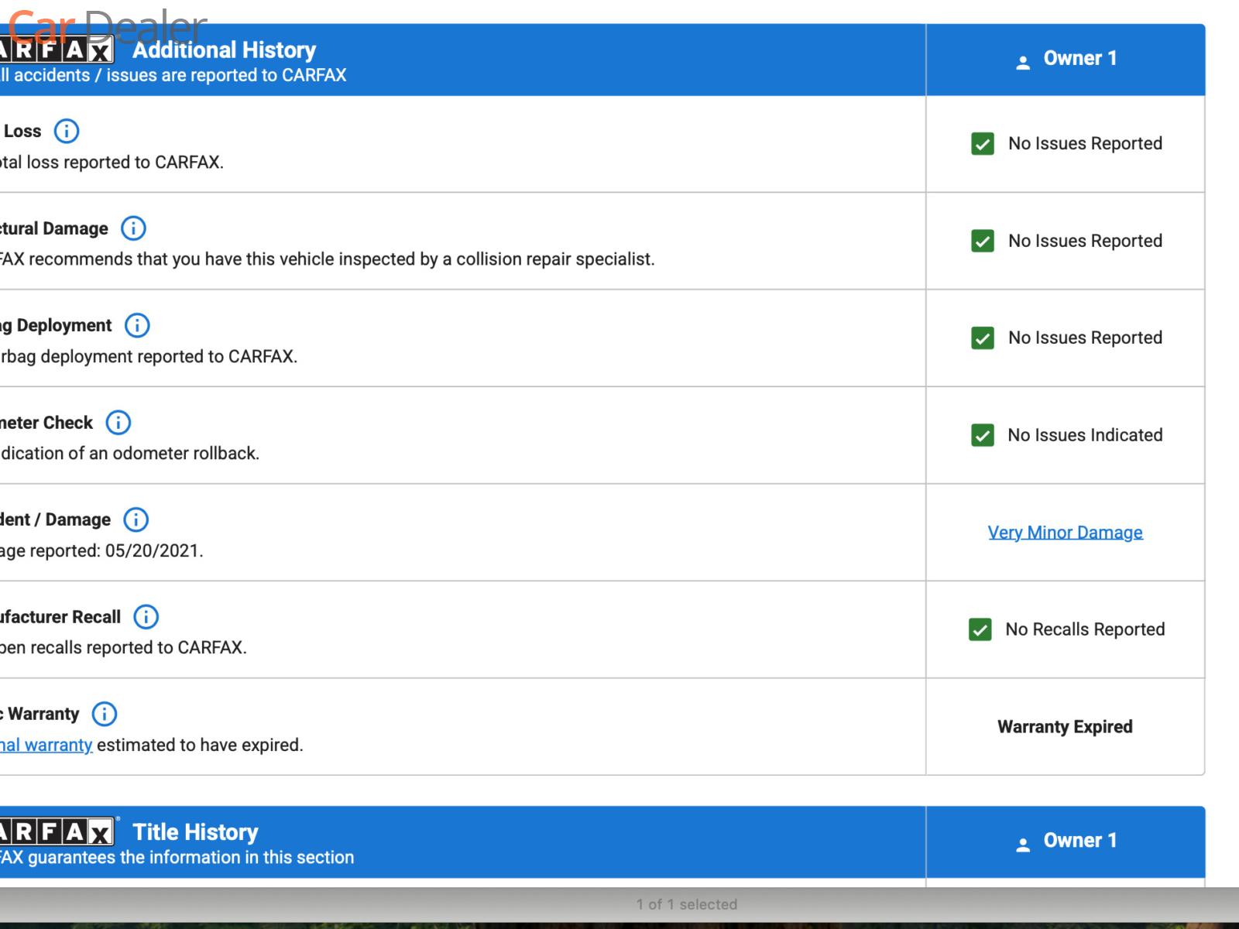Click the Basic Warranty info icon
The height and width of the screenshot is (929, 1239).
click(x=105, y=714)
